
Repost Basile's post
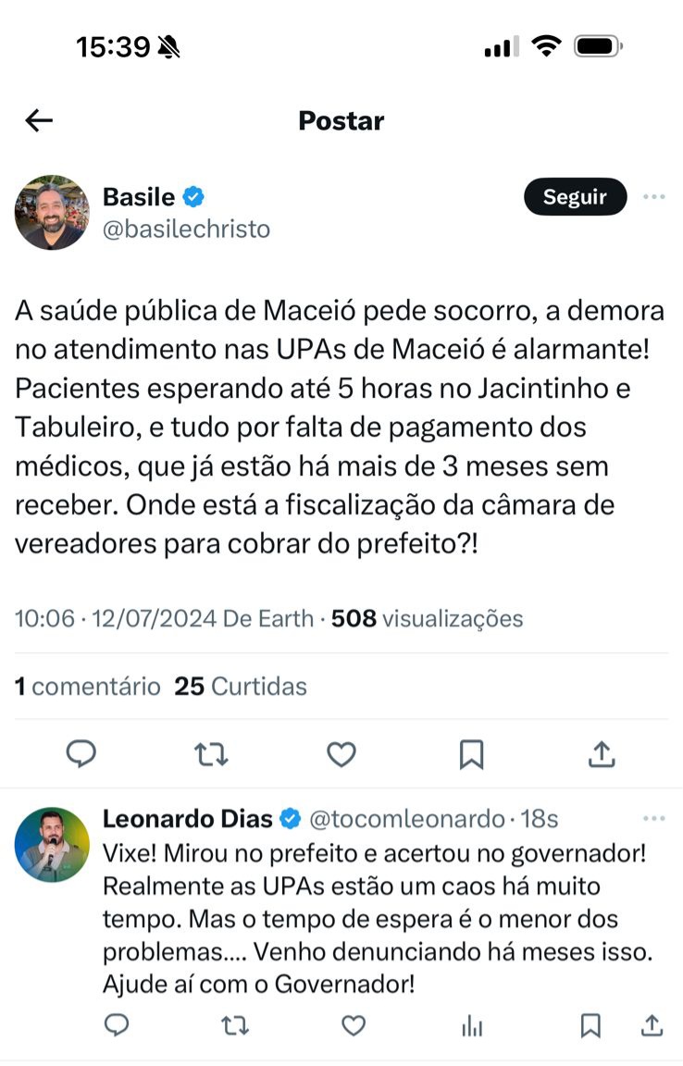(x=212, y=755)
